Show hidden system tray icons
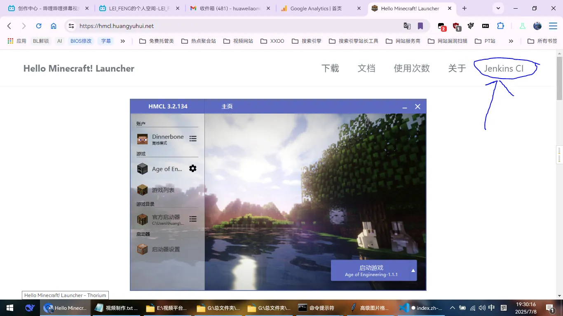 (452, 308)
